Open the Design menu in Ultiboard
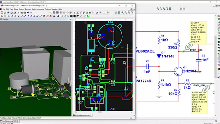Image resolution: width=220 pixels, height=124 pixels. coord(21,9)
